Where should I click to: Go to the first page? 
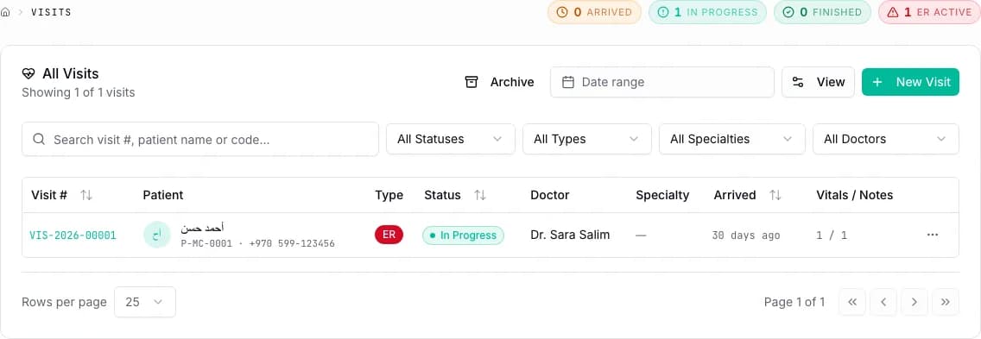[x=852, y=302]
